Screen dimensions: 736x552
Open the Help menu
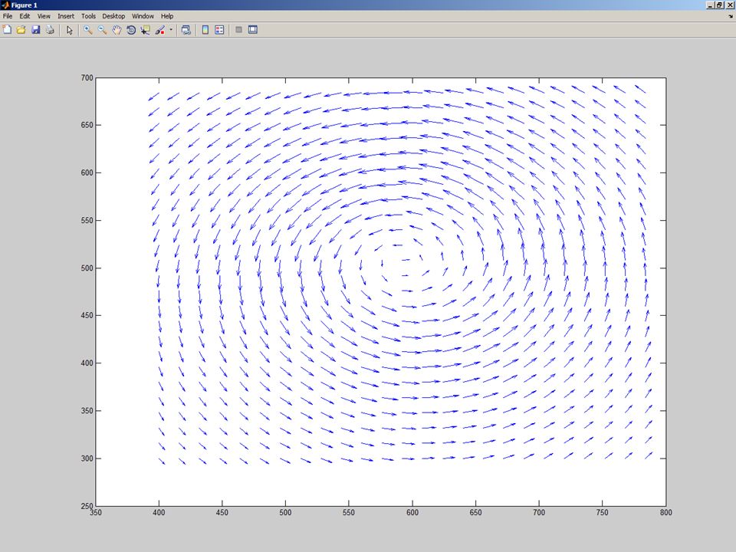coord(167,16)
